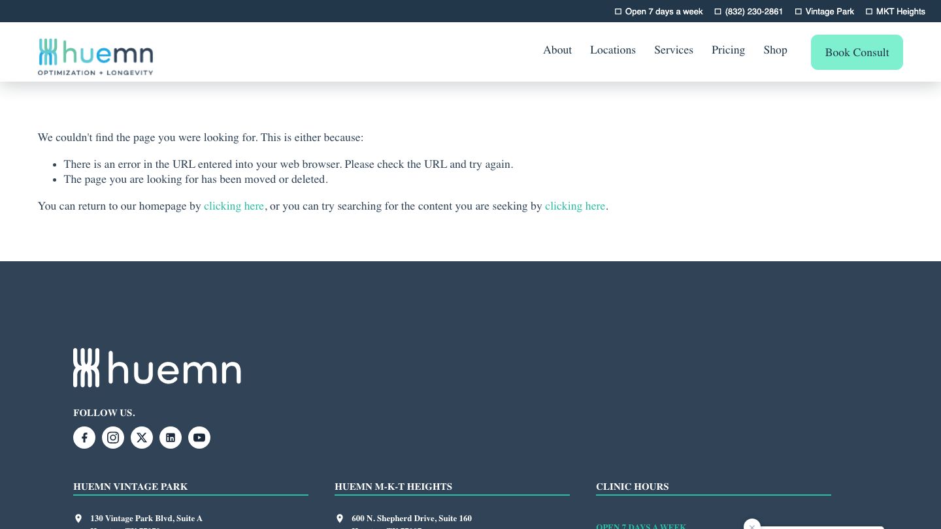Image resolution: width=941 pixels, height=529 pixels.
Task: Open the MKT Heights top bar link
Action: coord(900,12)
